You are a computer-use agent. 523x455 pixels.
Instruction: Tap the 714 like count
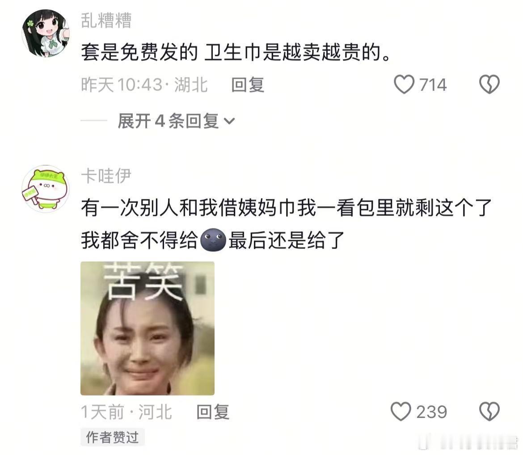433,85
